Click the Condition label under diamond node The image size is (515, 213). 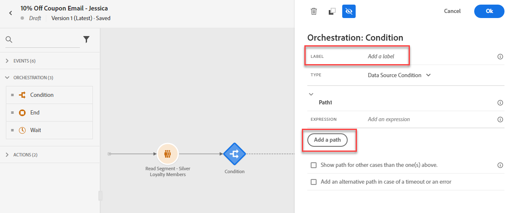[235, 171]
